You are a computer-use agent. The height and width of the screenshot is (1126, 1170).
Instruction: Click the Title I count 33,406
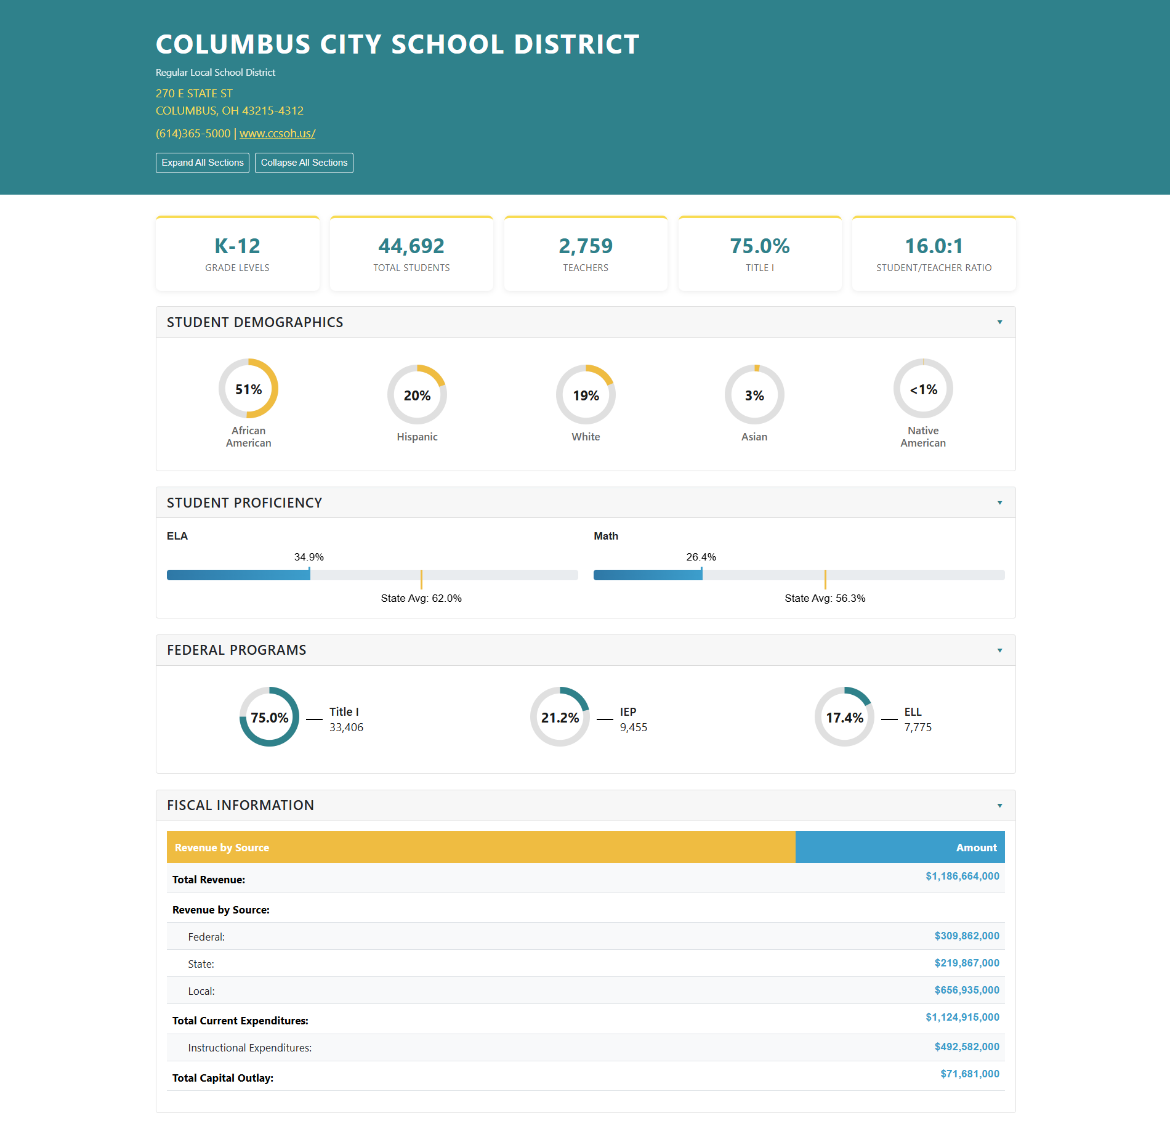pyautogui.click(x=346, y=727)
